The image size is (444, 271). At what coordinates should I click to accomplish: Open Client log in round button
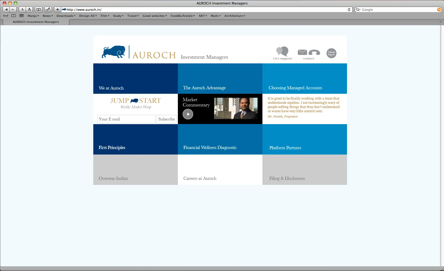(x=331, y=53)
